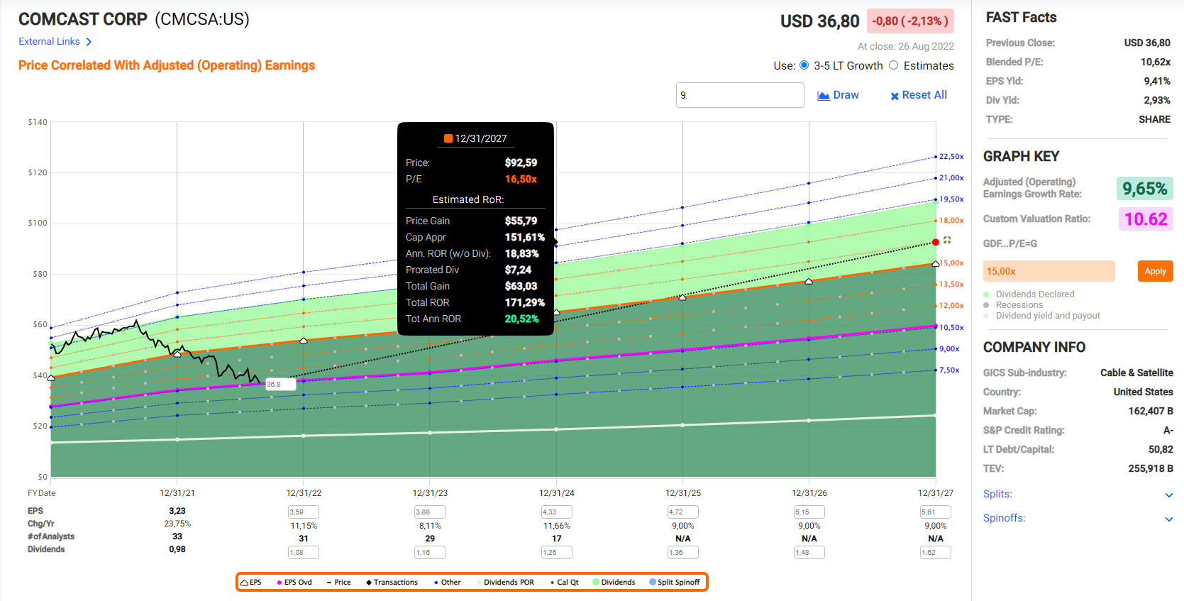The width and height of the screenshot is (1184, 601).
Task: Toggle the Price series in chart legend
Action: click(338, 583)
